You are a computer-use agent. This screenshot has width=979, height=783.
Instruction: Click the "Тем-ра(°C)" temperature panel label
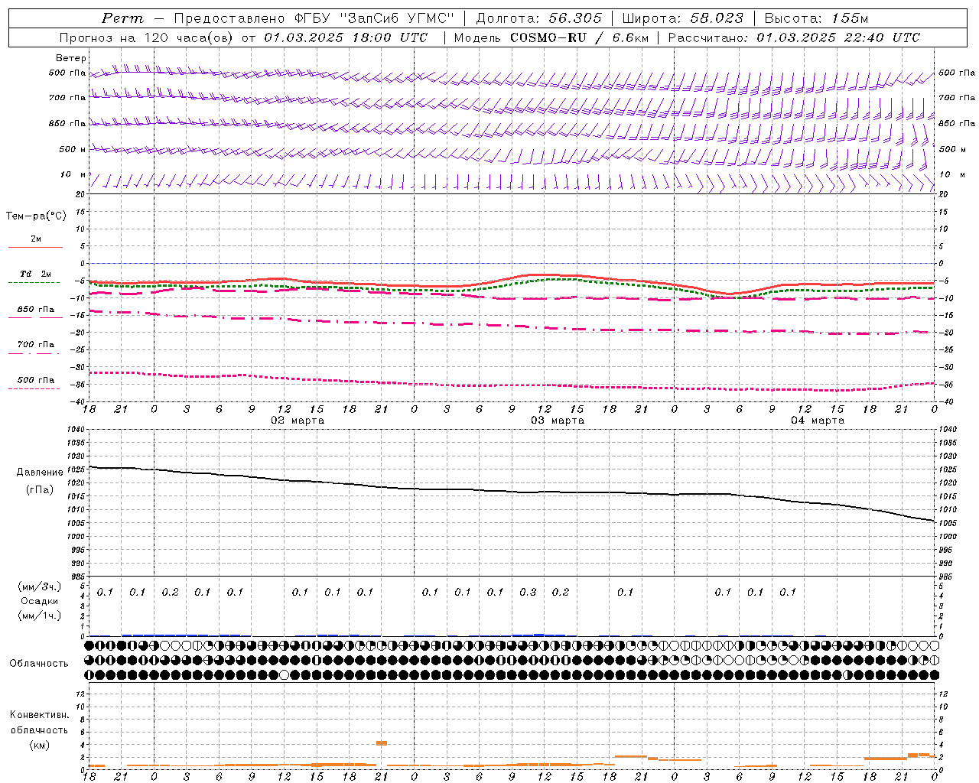coord(36,216)
